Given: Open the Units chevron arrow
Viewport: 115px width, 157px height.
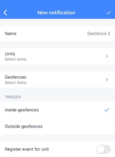Looking at the screenshot, I should coord(107,56).
